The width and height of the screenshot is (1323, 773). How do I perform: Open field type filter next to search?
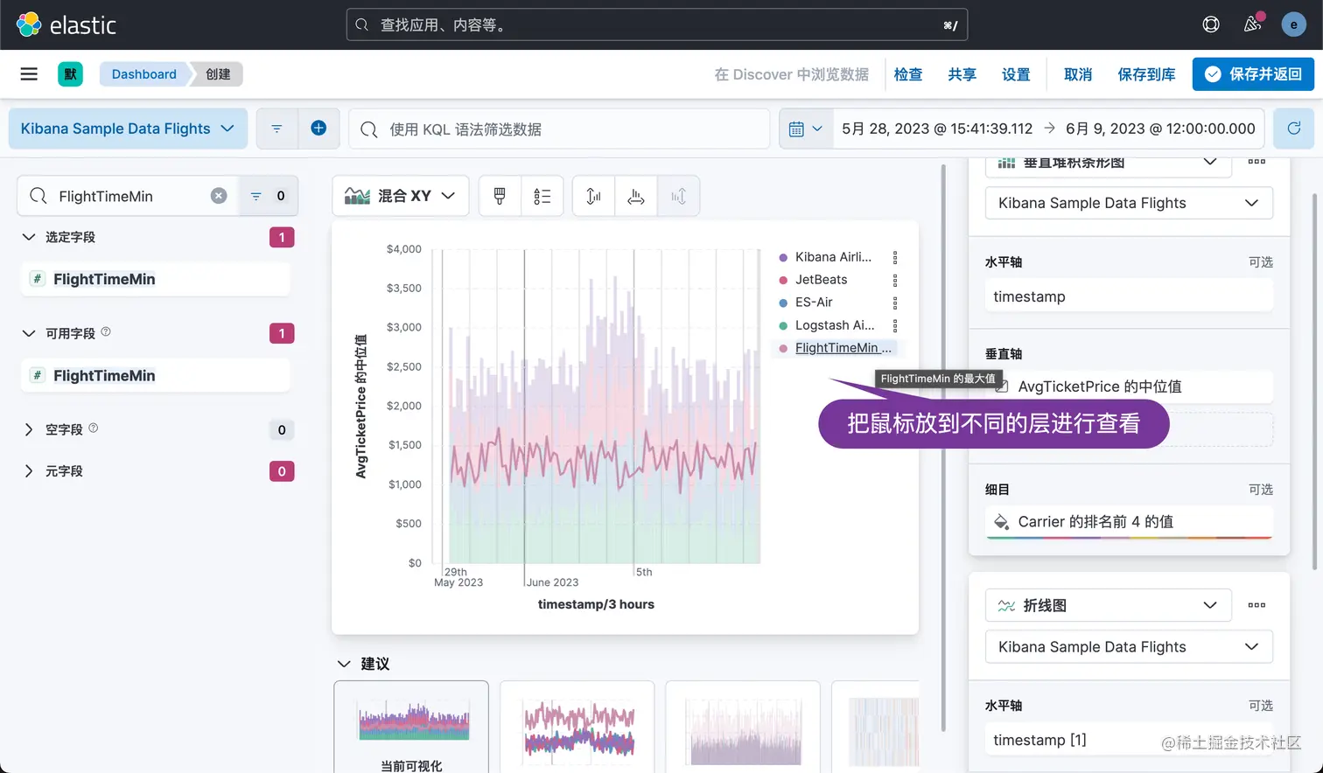pyautogui.click(x=268, y=196)
